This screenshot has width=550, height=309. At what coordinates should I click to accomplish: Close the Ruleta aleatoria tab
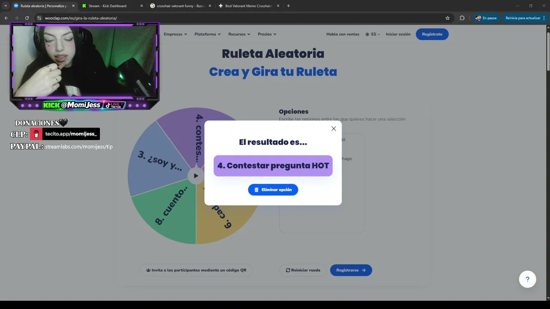click(73, 6)
